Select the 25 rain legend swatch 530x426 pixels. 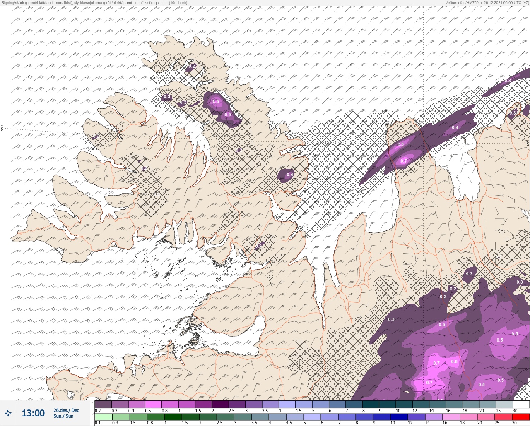coord(504,417)
